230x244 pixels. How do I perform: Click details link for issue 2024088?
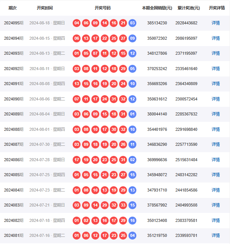(215, 129)
